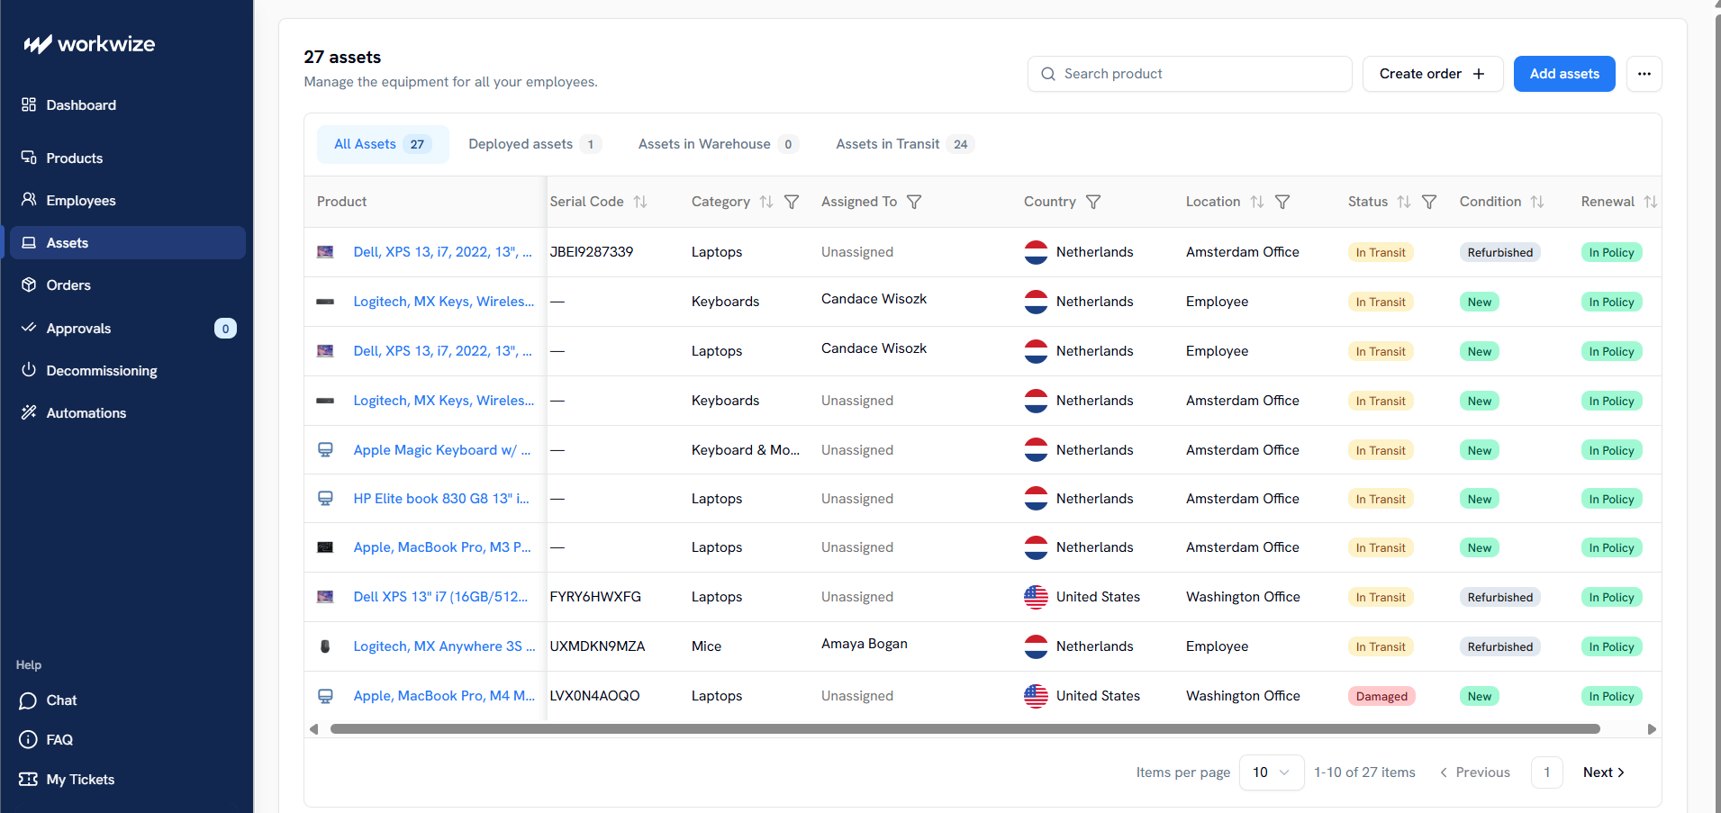Open the HP Elite book 830 G8 asset
Screen dimensions: 1721x813
pos(441,499)
